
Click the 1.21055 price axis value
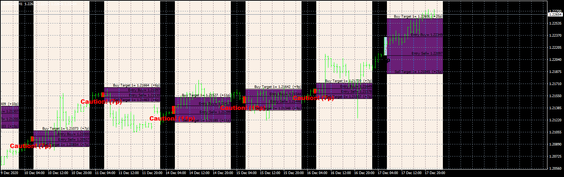tap(555, 132)
